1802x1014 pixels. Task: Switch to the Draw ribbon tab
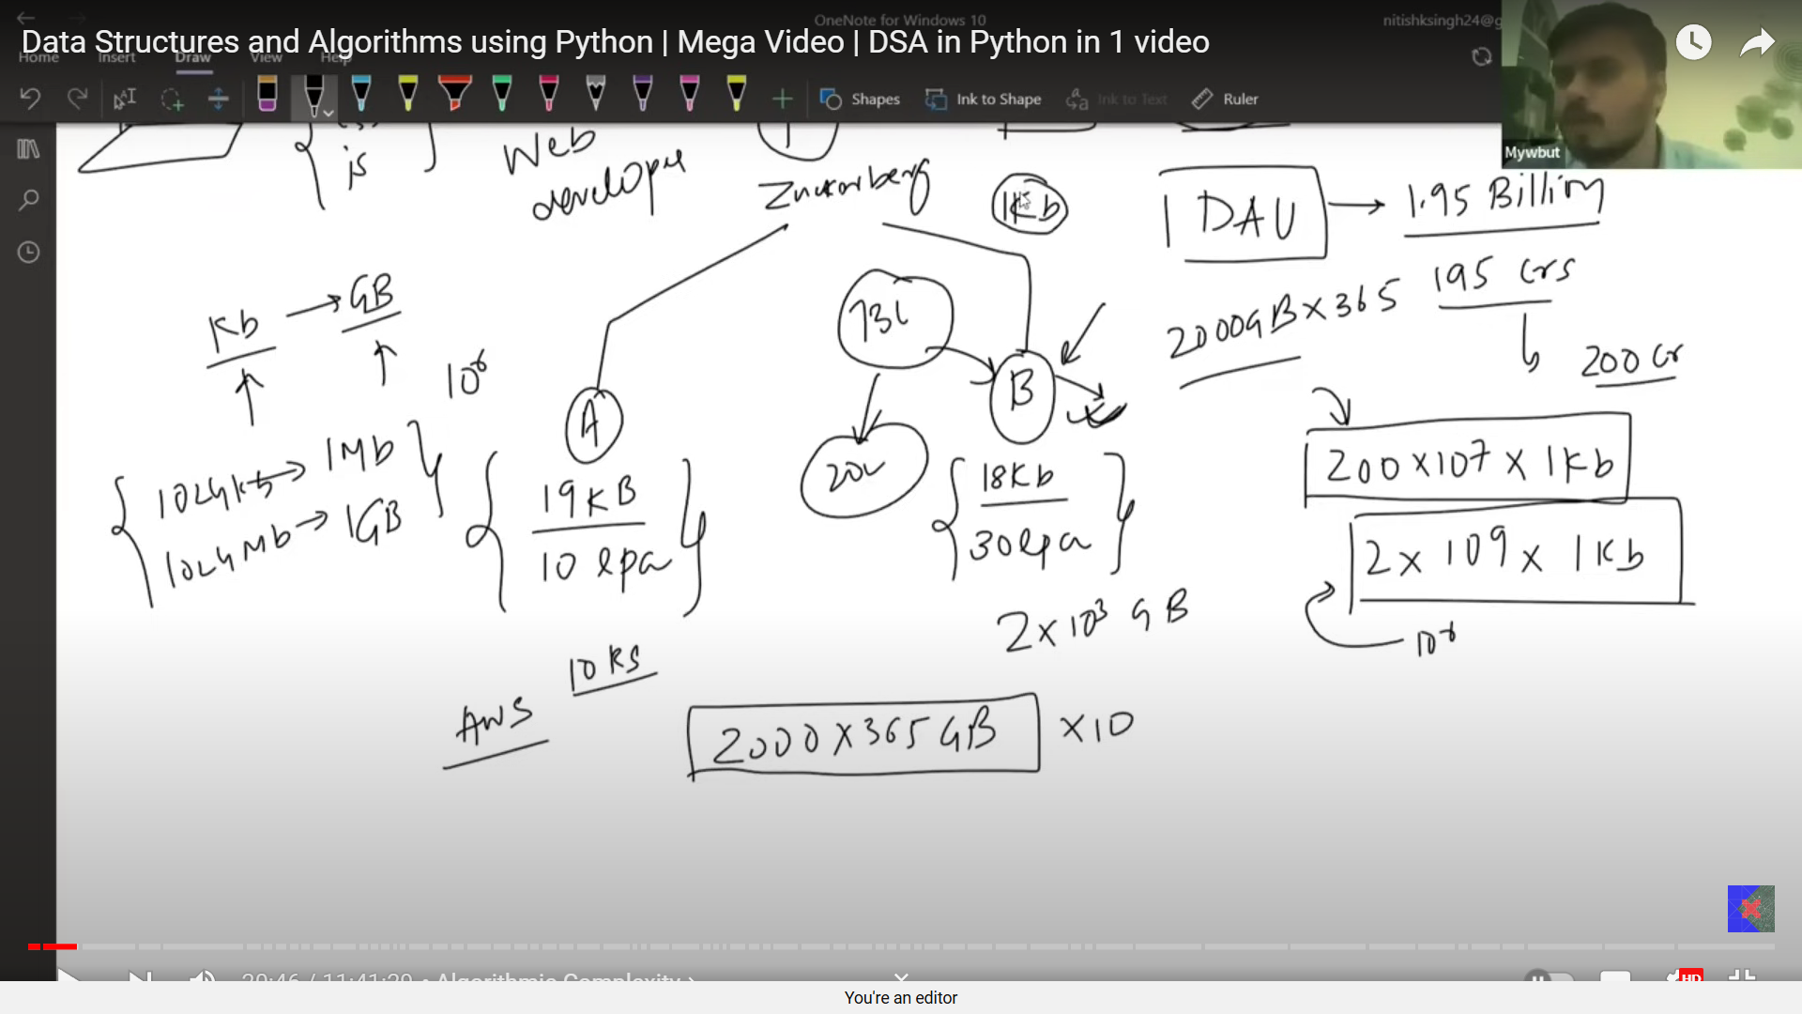click(x=192, y=57)
